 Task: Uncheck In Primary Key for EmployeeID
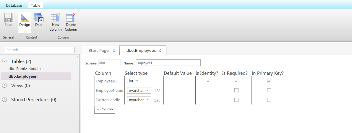click(269, 81)
